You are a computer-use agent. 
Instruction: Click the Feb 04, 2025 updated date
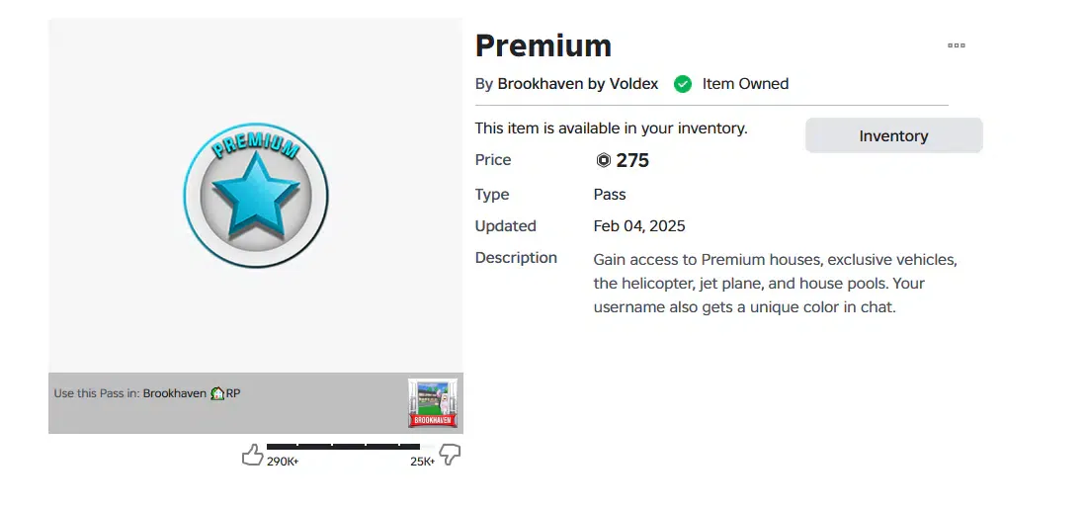click(639, 226)
